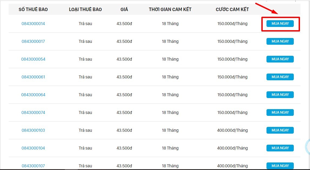Open phone number link 0843000017
Viewport: 310px width, 170px height.
pos(33,41)
